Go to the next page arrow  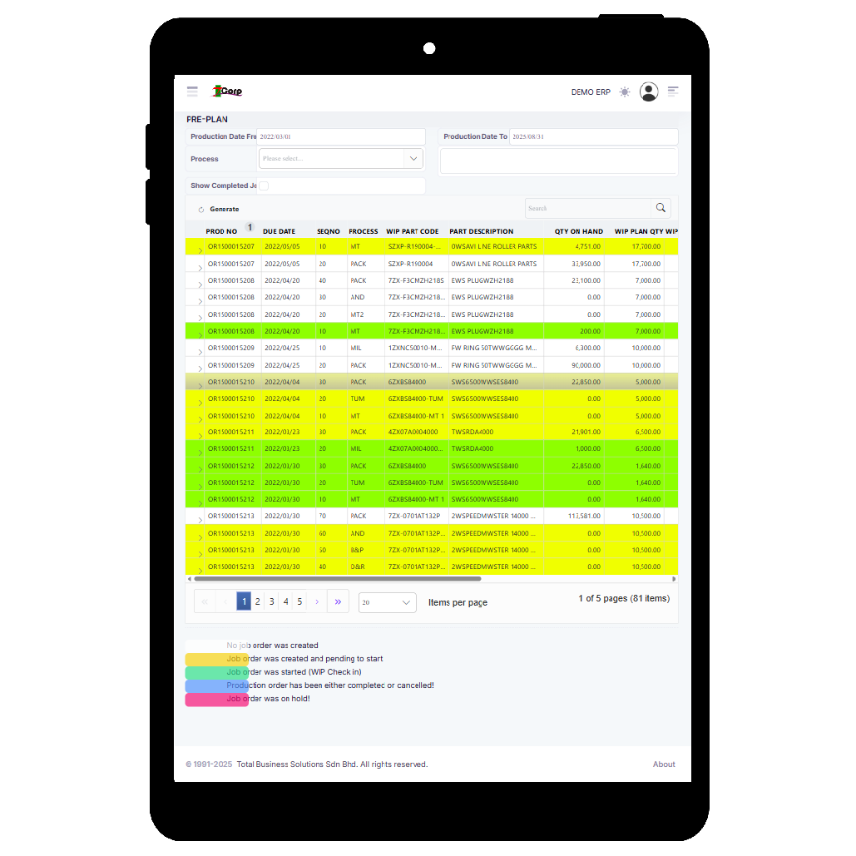[x=317, y=601]
